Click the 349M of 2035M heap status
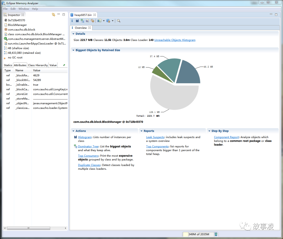This screenshot has height=239, width=283. 199,234
